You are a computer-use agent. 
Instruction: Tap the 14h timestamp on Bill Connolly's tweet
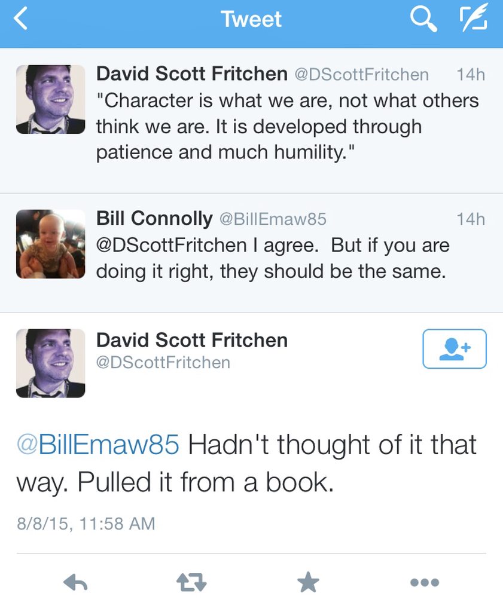coord(471,219)
